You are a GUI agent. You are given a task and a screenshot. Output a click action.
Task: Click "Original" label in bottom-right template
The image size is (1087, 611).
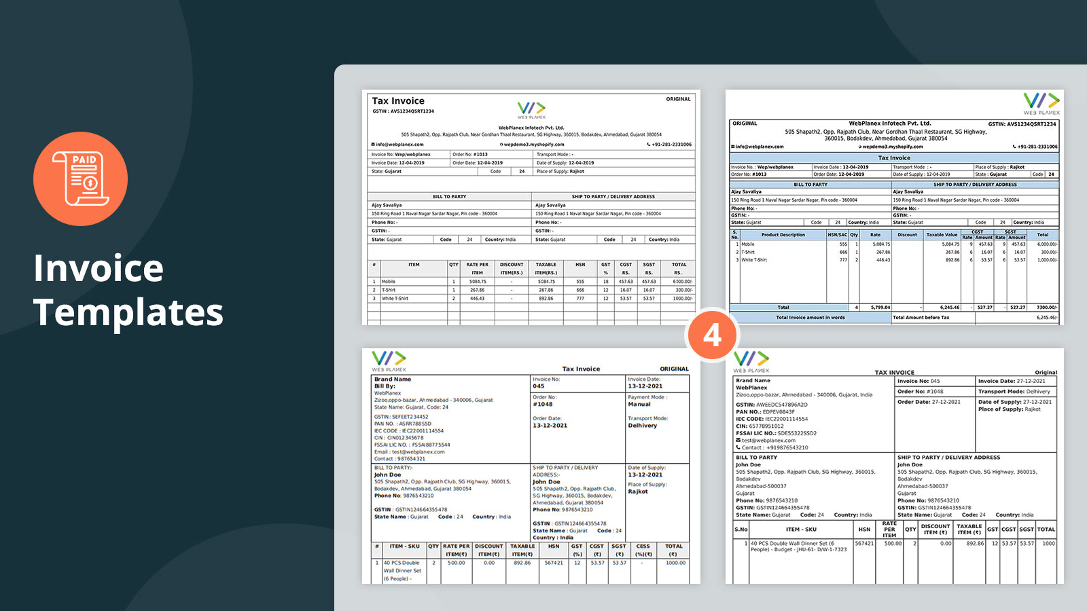pos(1046,373)
